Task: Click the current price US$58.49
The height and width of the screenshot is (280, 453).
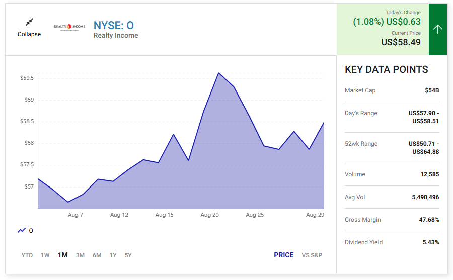Action: point(401,42)
